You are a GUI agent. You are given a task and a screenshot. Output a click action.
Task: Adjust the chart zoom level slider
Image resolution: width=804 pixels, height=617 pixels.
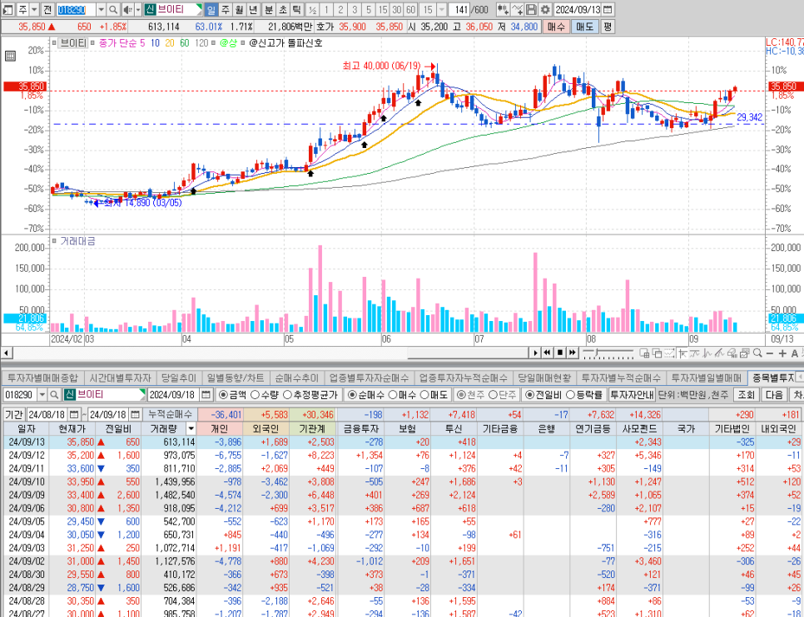[608, 353]
